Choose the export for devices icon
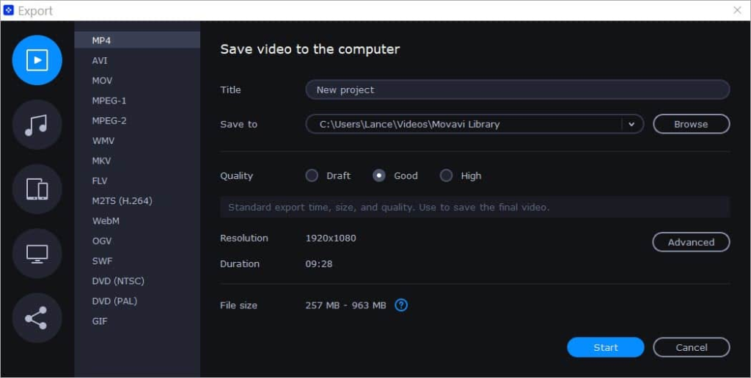 pos(37,189)
